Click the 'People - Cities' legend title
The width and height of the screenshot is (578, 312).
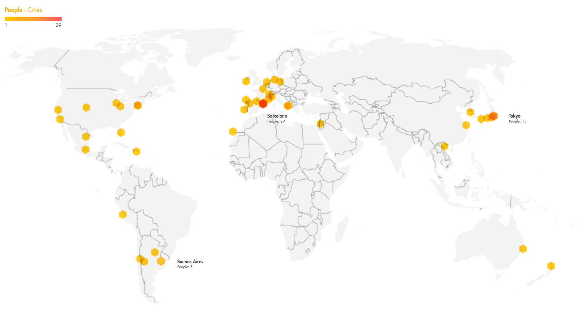(x=23, y=10)
